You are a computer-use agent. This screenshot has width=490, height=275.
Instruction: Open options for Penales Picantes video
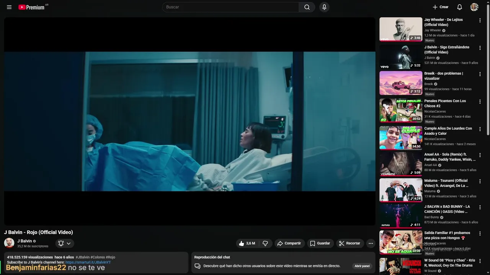[480, 102]
